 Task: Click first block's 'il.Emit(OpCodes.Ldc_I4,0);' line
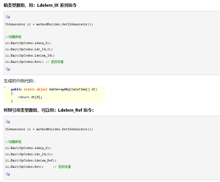(x=29, y=49)
